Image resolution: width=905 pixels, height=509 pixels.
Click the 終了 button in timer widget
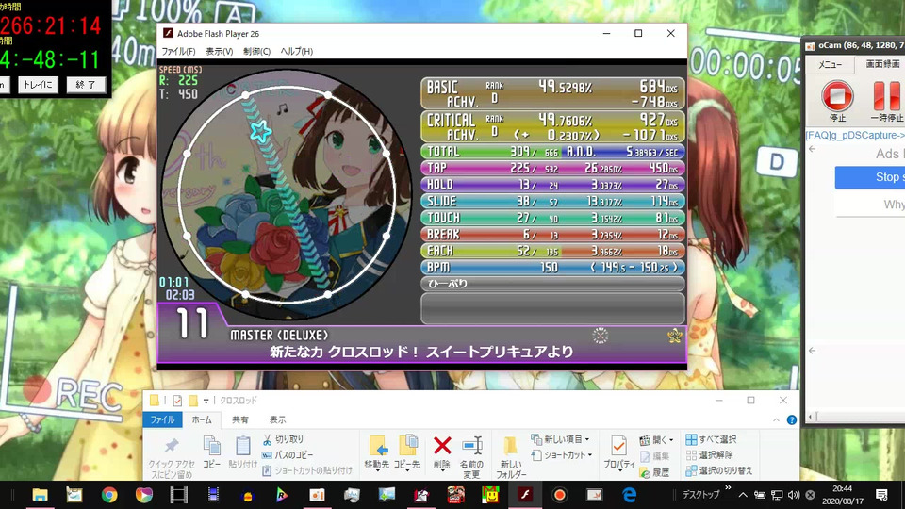86,85
